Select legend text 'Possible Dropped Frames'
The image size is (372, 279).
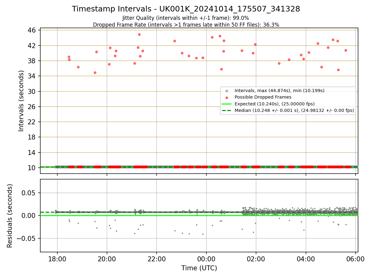[263, 97]
